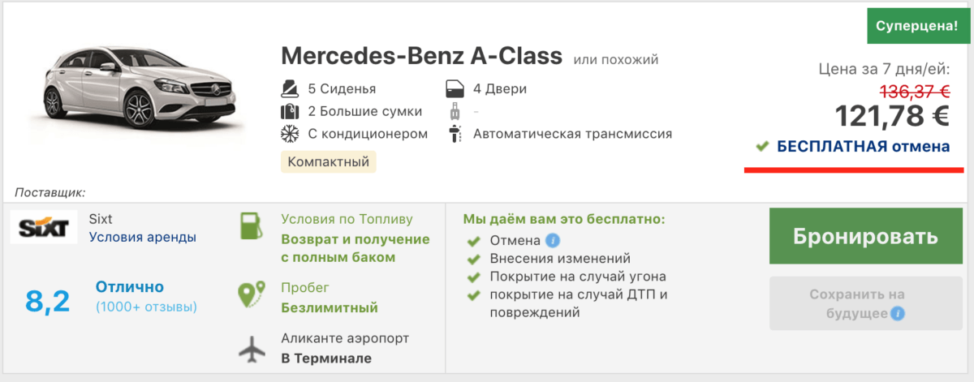Click the seats icon next to 5 Сиденья
This screenshot has width=974, height=382.
pyautogui.click(x=291, y=88)
